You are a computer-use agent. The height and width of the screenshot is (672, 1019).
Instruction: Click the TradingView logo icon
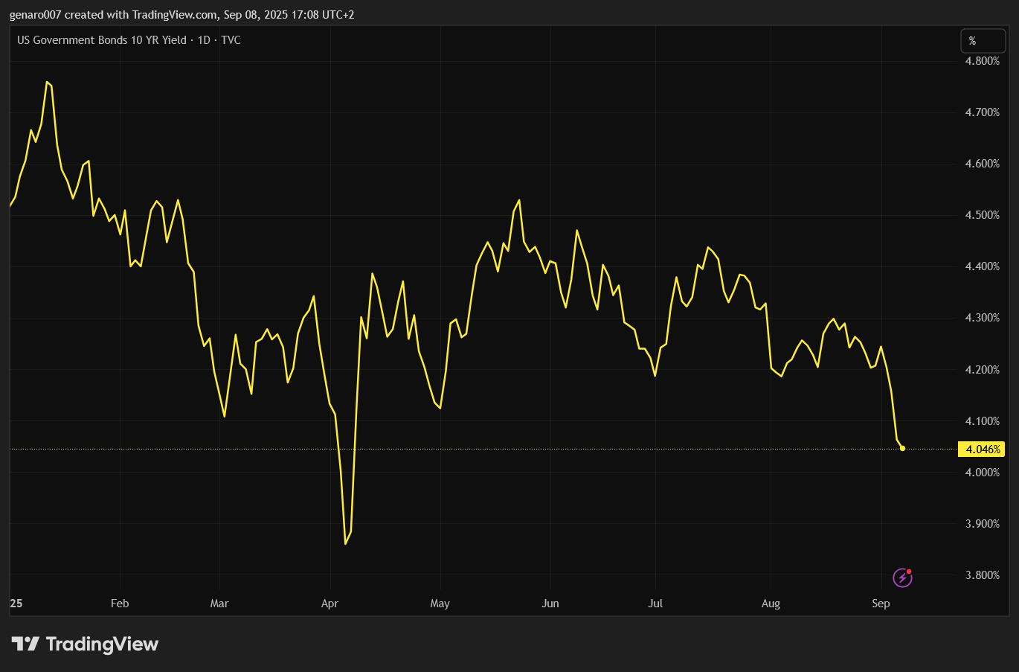pyautogui.click(x=25, y=644)
